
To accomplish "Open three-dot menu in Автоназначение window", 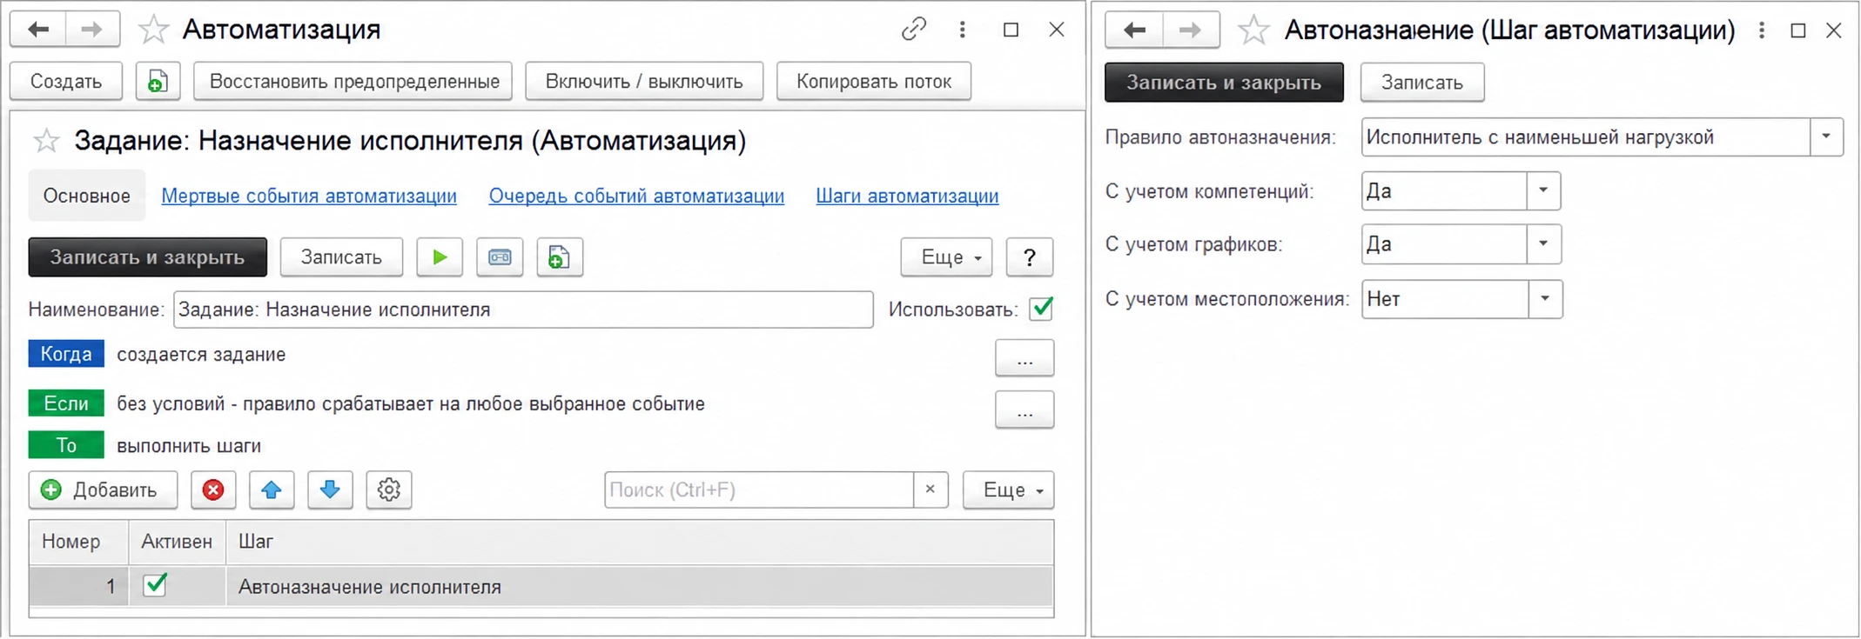I will pyautogui.click(x=1761, y=30).
